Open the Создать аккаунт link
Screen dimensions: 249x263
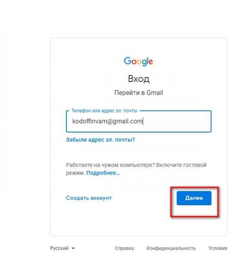[89, 198]
